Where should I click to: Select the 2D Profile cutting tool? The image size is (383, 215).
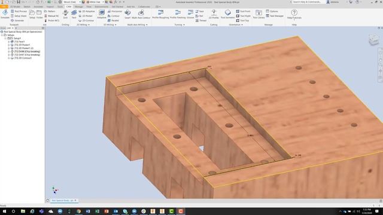click(x=214, y=14)
